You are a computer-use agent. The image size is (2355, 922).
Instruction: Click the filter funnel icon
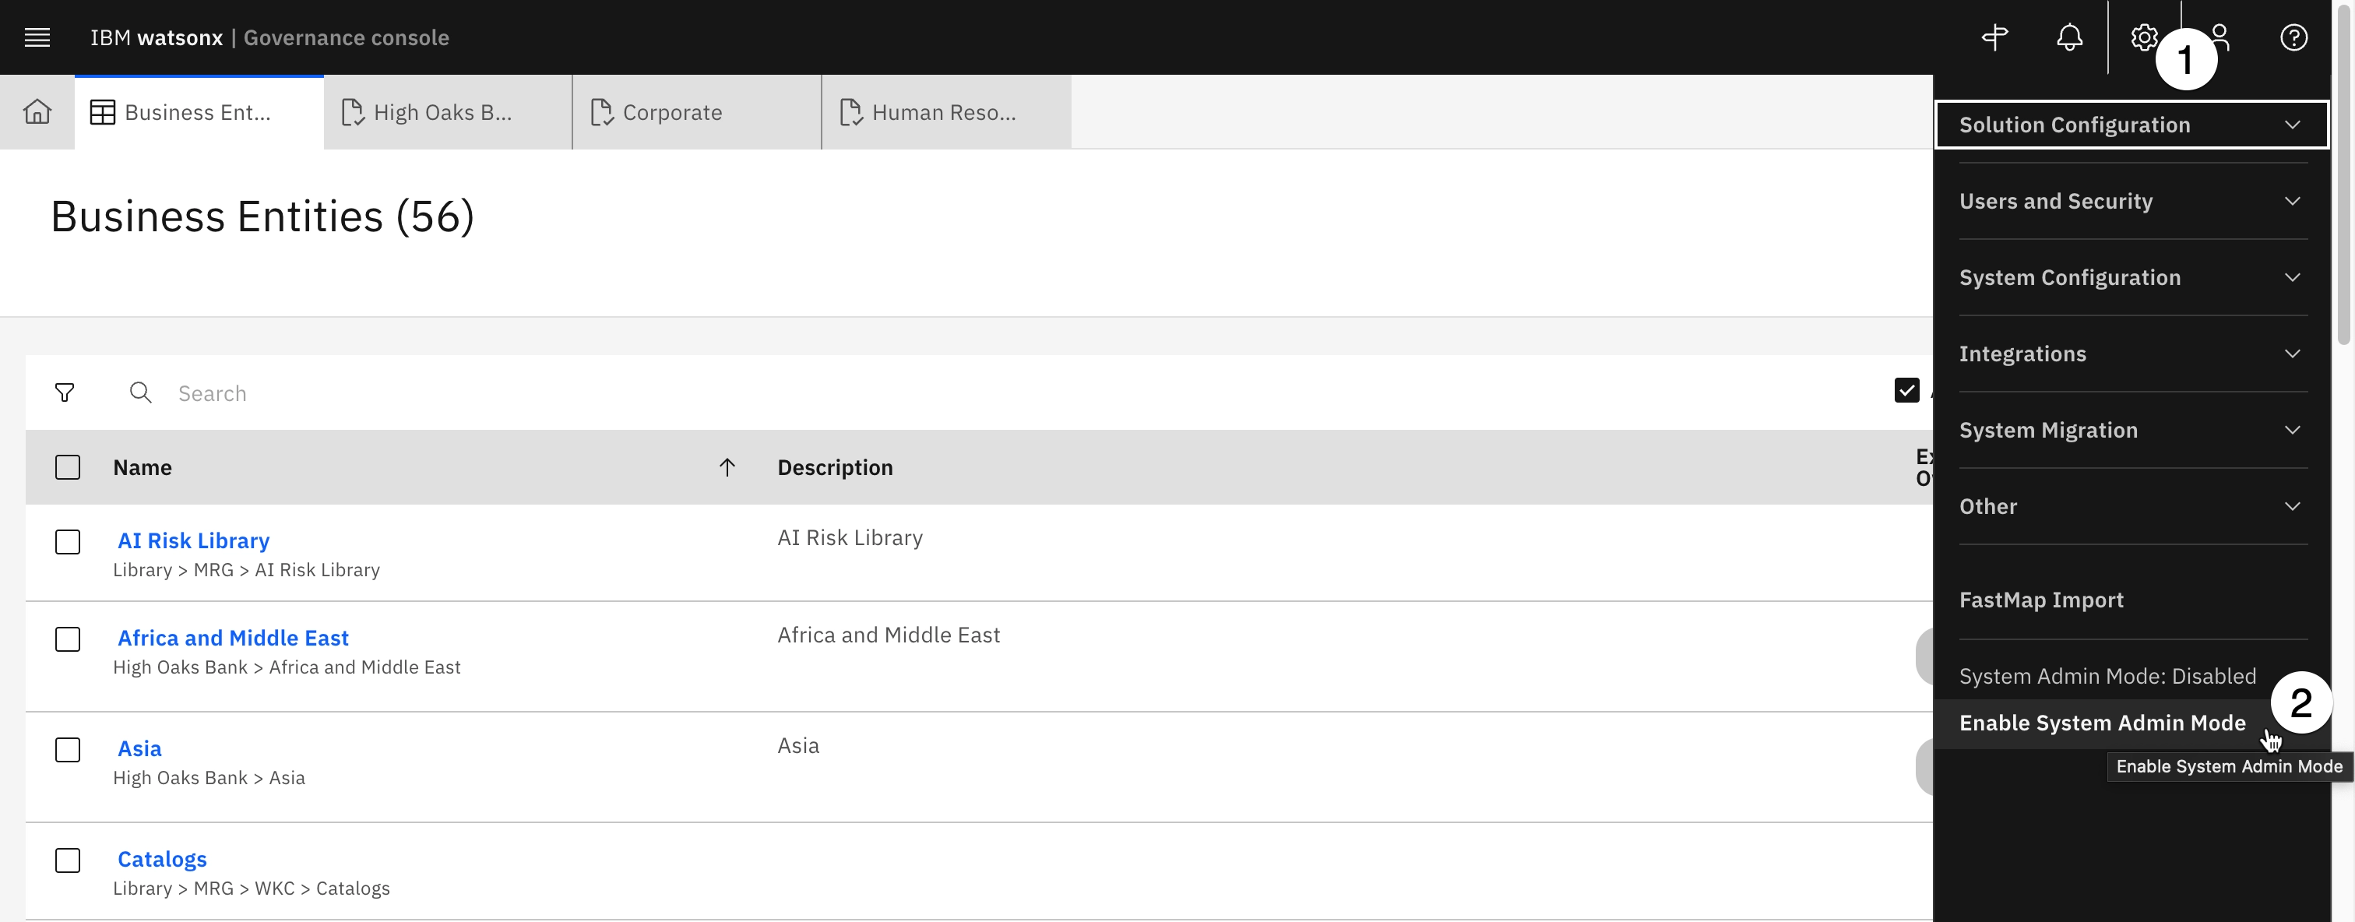[64, 393]
